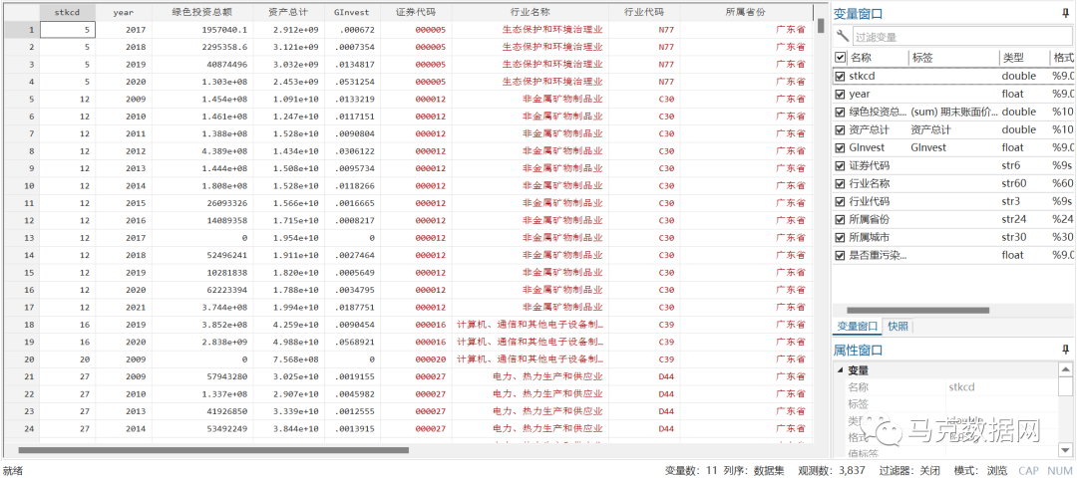The height and width of the screenshot is (478, 1077).
Task: Click the 名称 column header in the variable list
Action: tap(878, 58)
